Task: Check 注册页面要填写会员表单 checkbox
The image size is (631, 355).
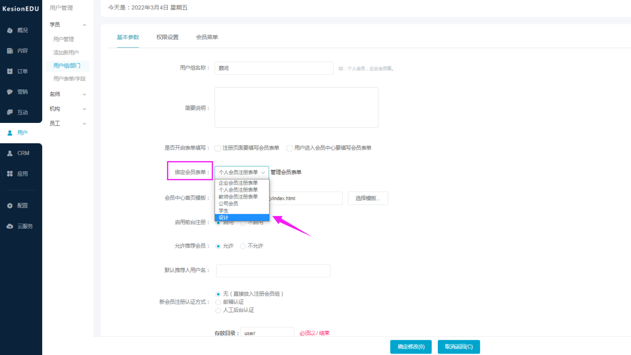Action: click(218, 148)
